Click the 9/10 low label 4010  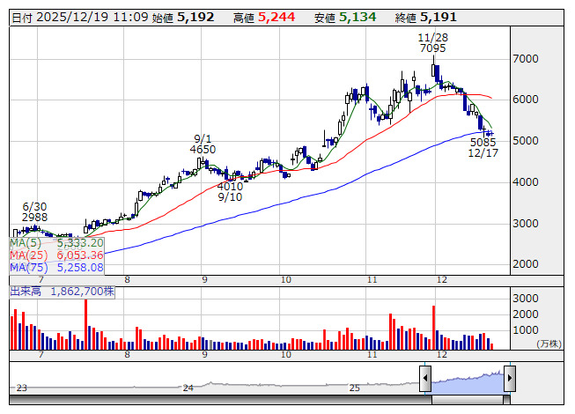[x=230, y=186]
